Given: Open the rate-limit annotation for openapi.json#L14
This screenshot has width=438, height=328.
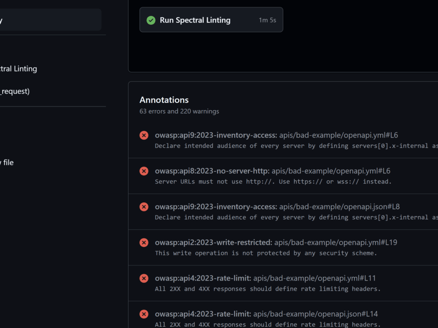Looking at the screenshot, I should (x=266, y=314).
